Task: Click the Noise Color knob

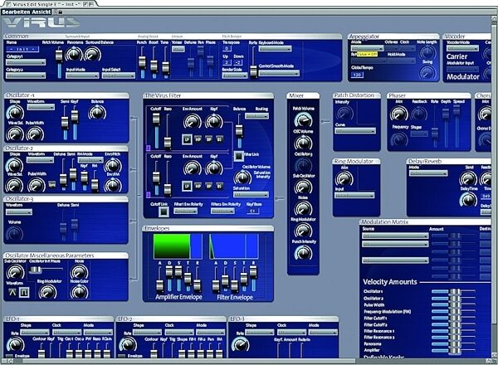Action: point(79,292)
